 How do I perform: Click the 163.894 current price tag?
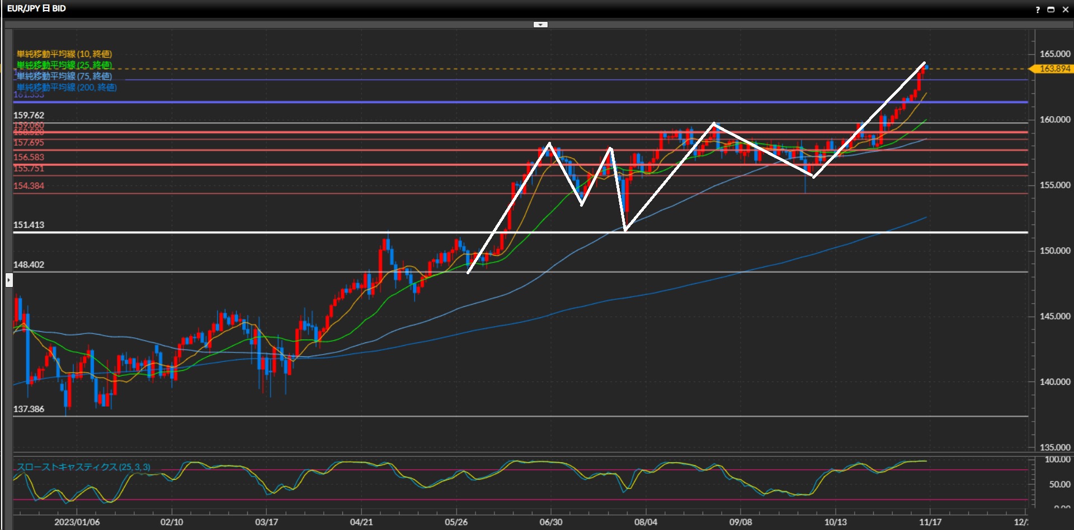point(1053,69)
